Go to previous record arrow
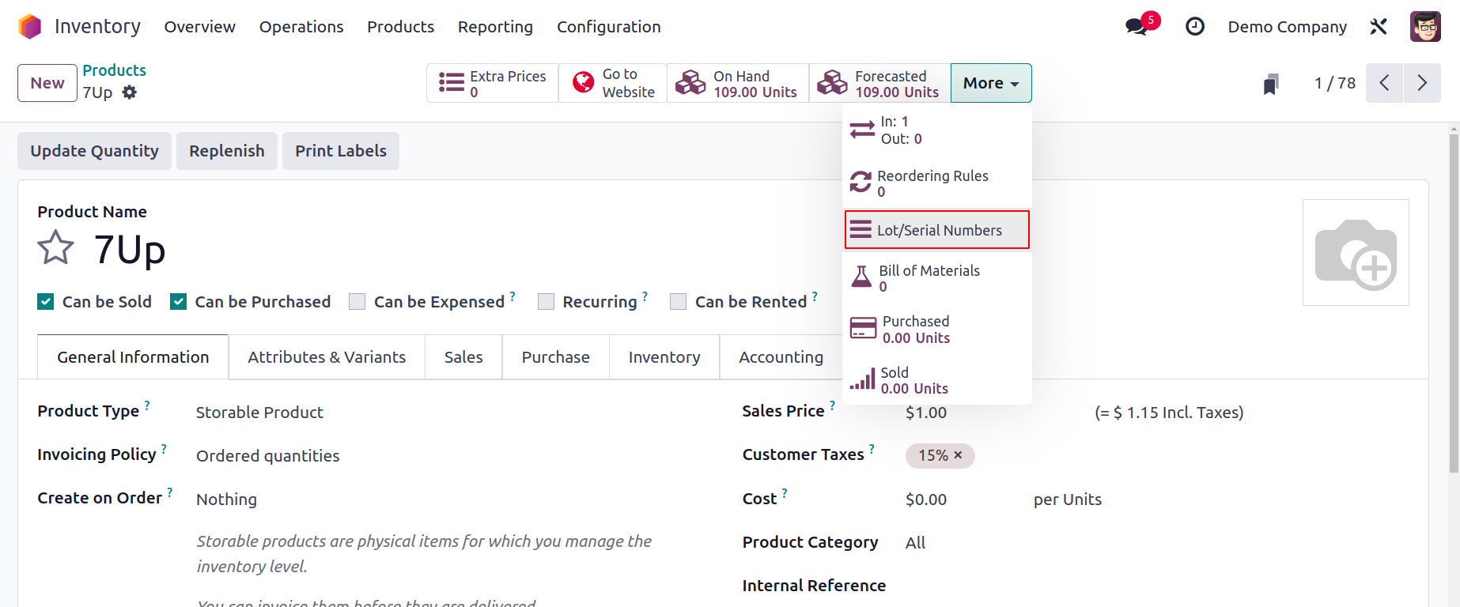This screenshot has width=1460, height=607. coord(1385,83)
